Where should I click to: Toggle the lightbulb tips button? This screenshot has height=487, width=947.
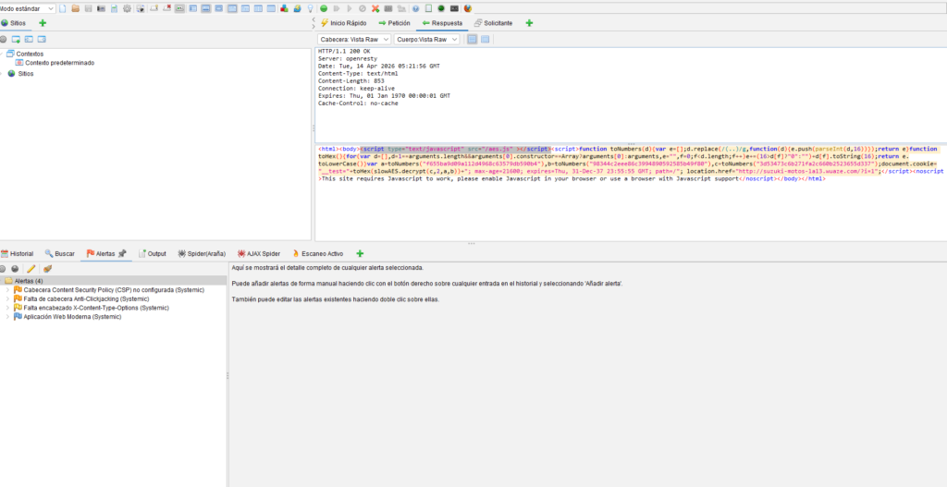click(x=311, y=8)
